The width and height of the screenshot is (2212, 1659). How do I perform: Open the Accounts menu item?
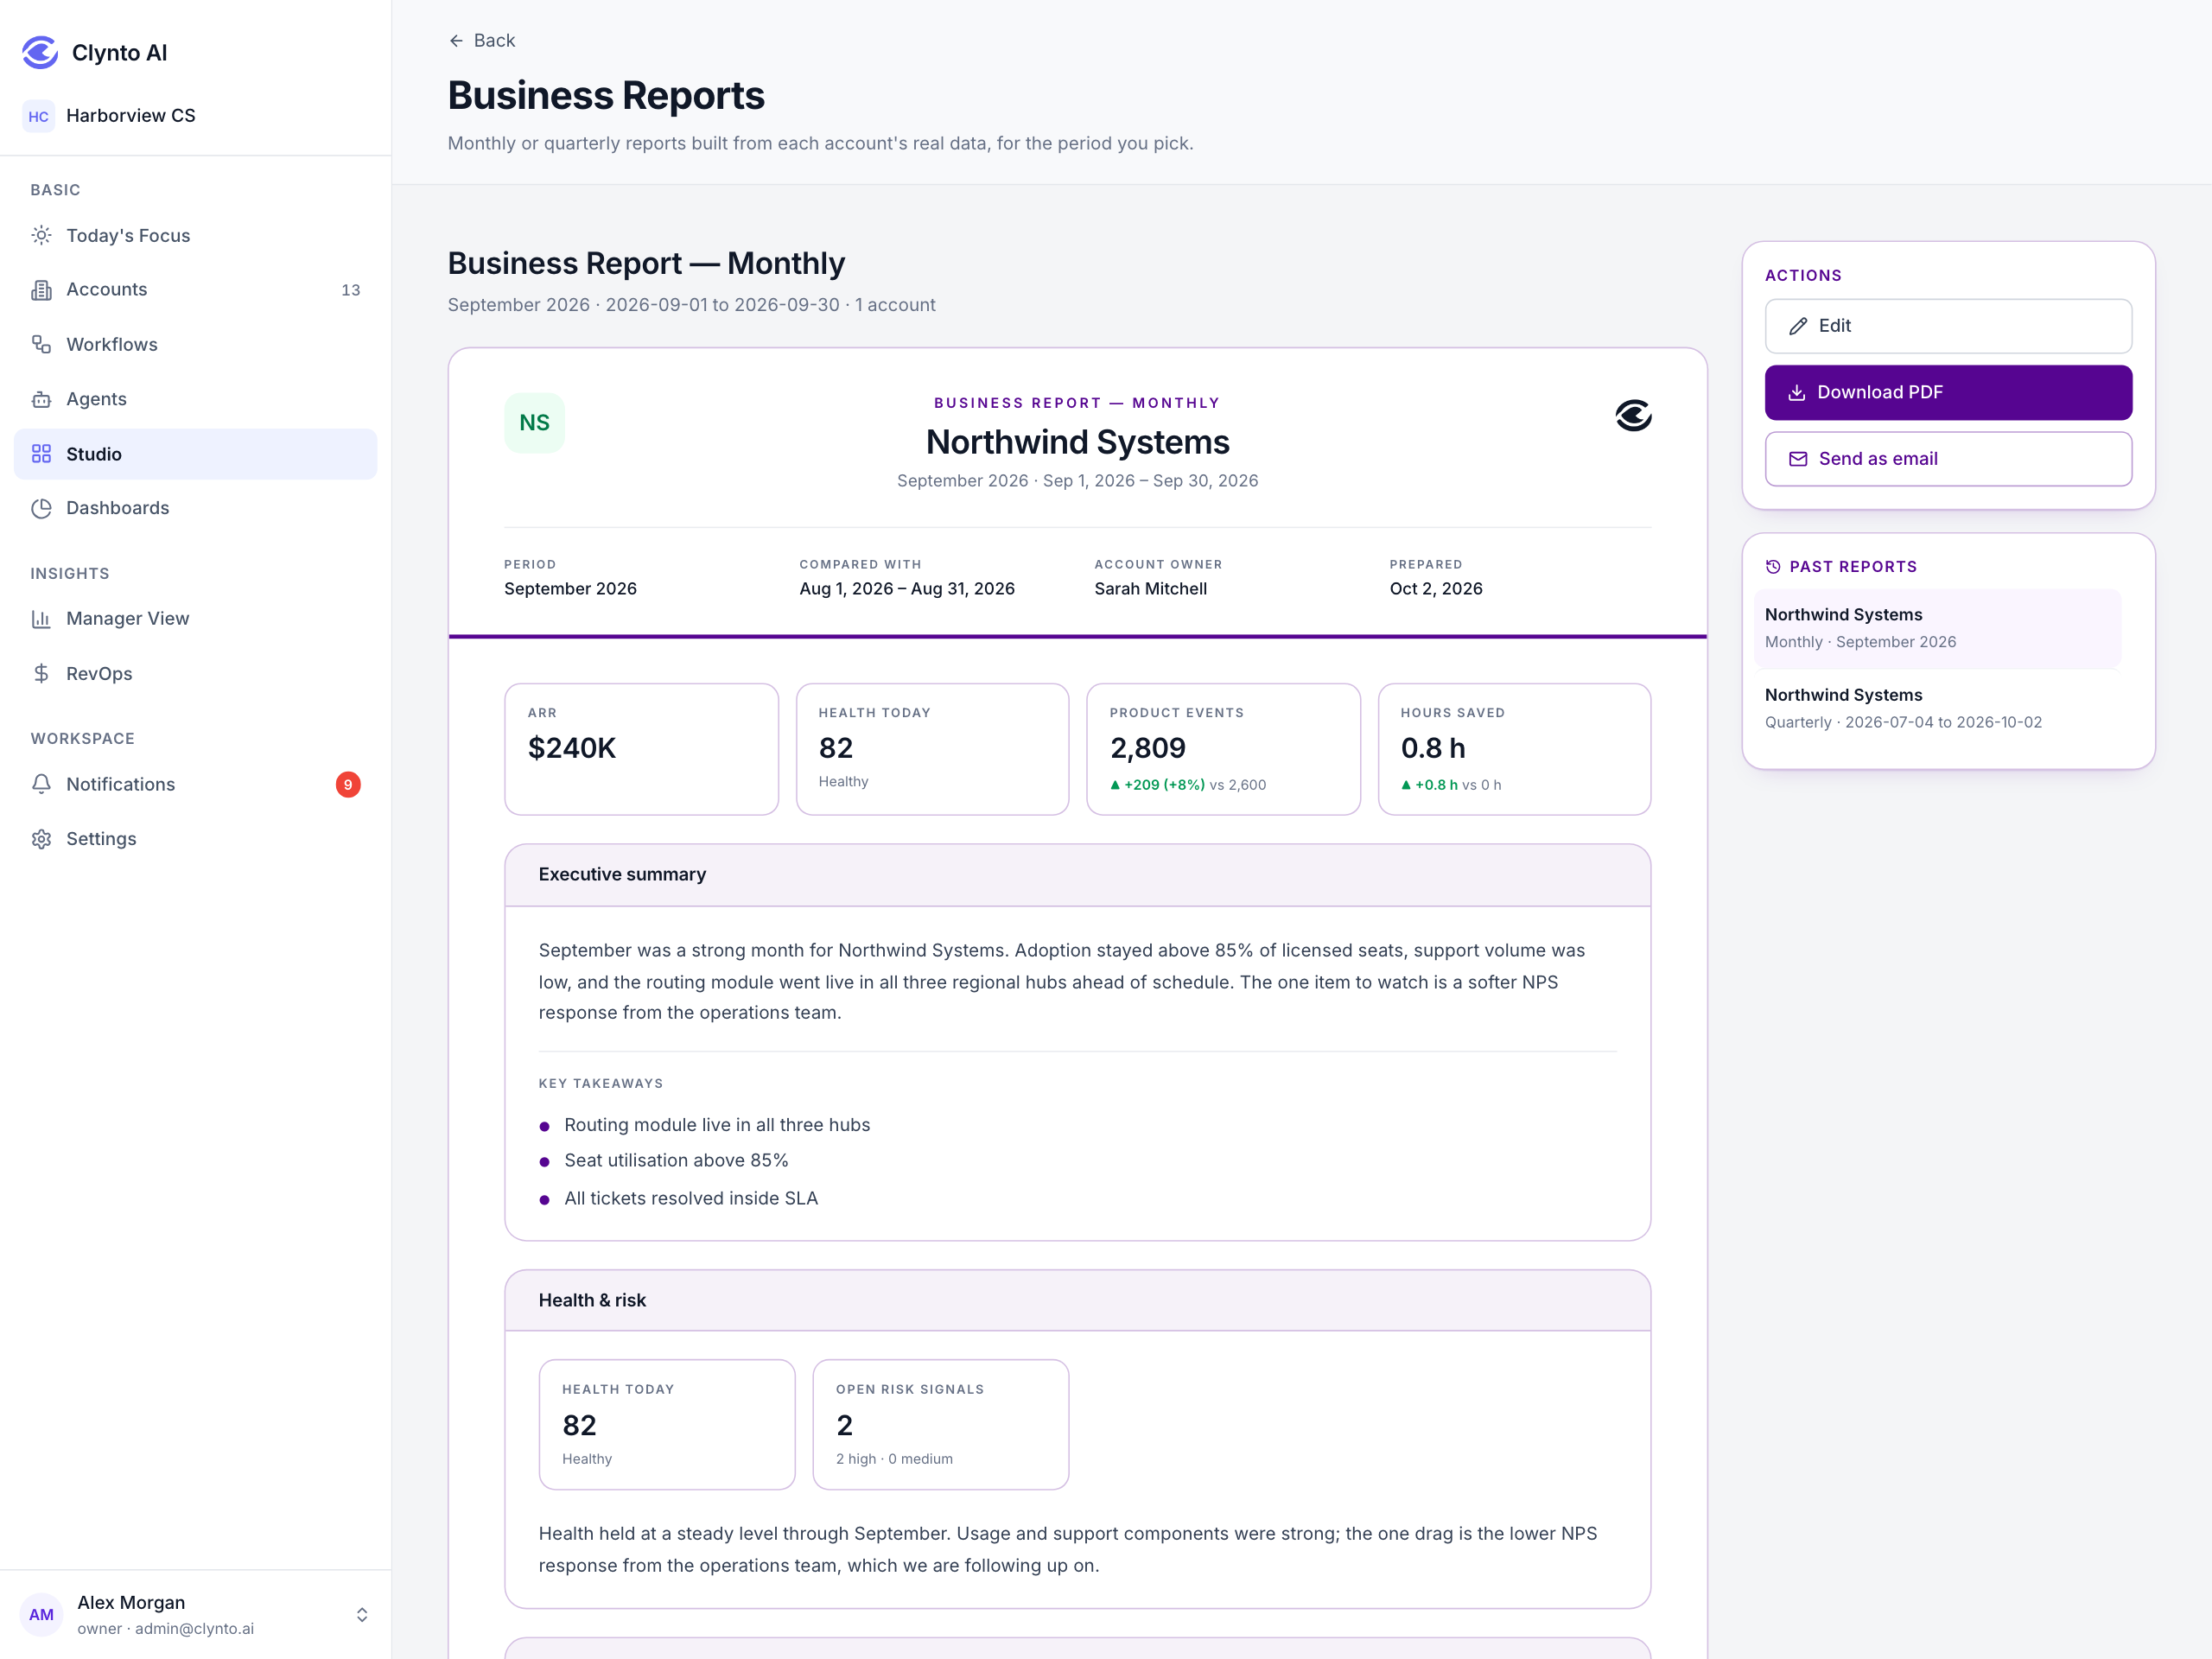click(195, 290)
